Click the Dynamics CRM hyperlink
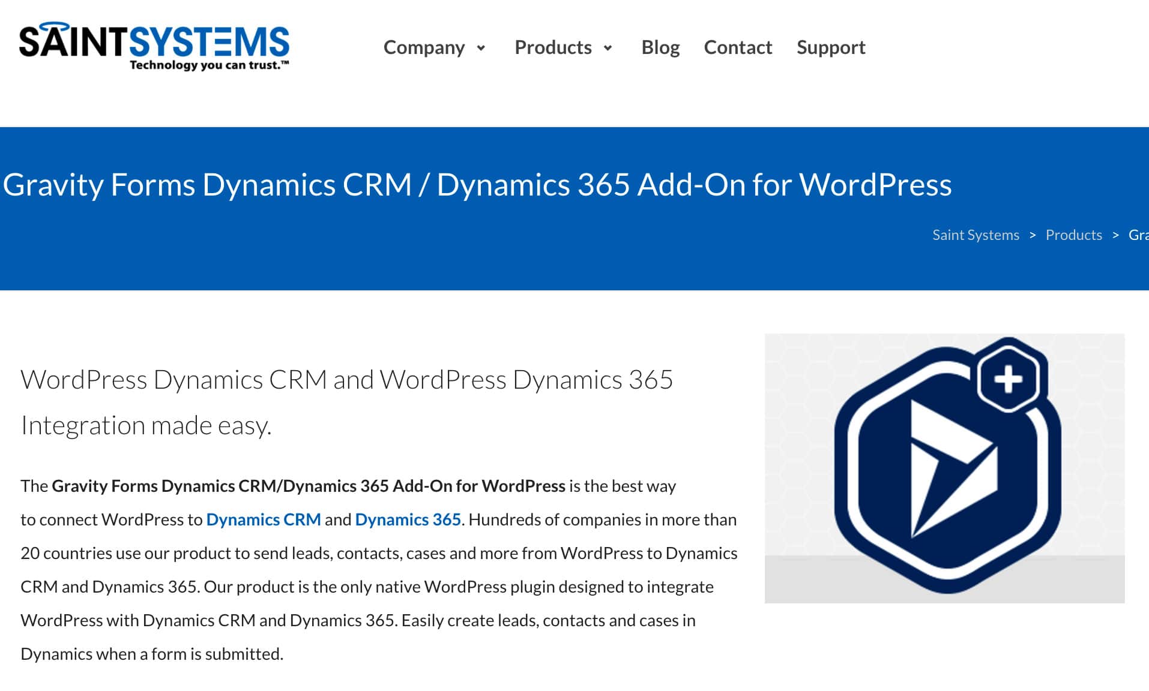Screen dimensions: 1149x691 [263, 519]
